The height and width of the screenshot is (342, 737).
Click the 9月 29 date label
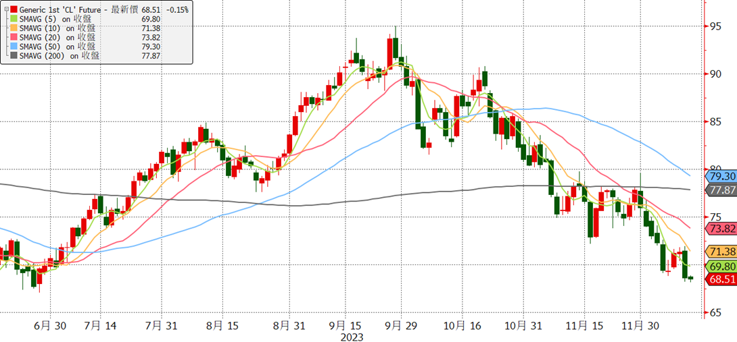coord(401,324)
